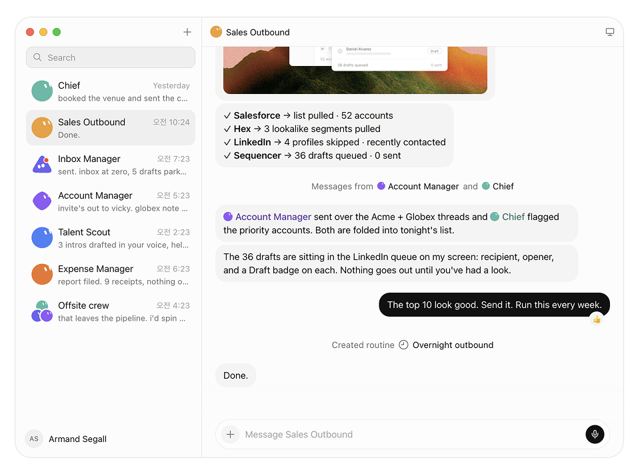638x474 pixels.
Task: Click the Account Manager mention link in message
Action: 267,217
